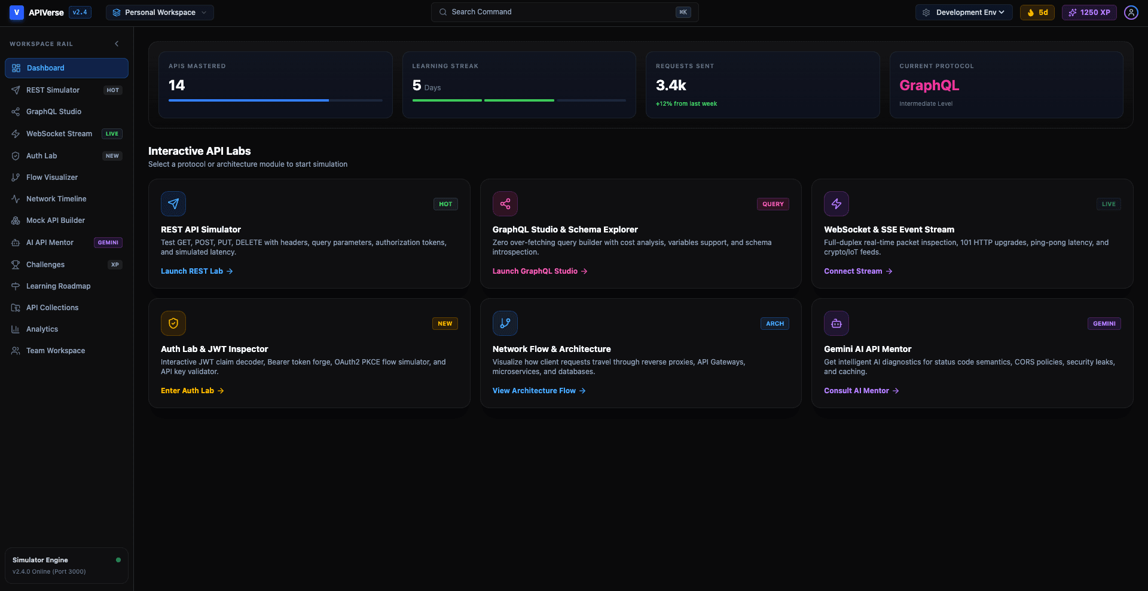The image size is (1148, 591).
Task: Click the Personal Workspace layers icon
Action: [x=117, y=13]
